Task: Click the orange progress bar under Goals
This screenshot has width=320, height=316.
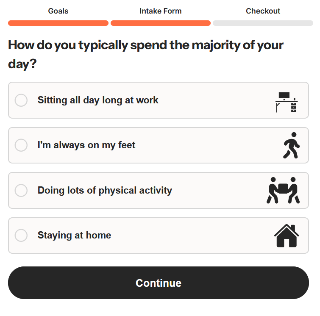Action: [x=58, y=23]
